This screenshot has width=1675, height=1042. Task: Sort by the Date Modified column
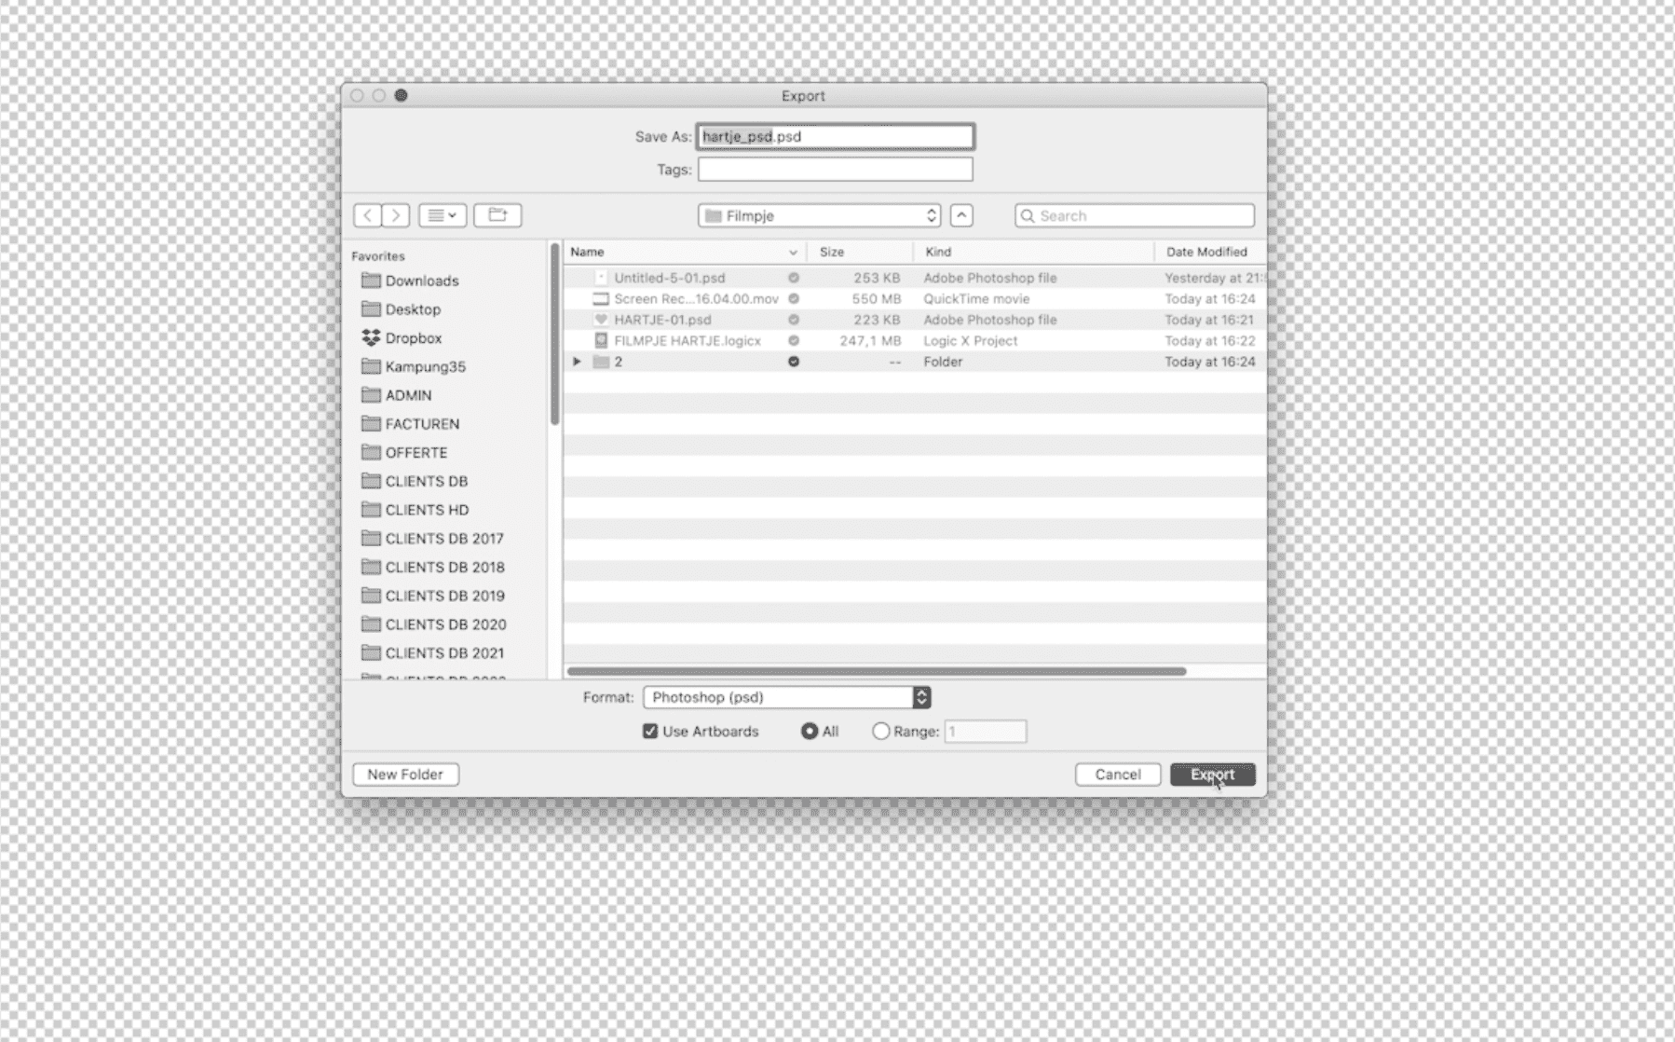click(x=1210, y=252)
